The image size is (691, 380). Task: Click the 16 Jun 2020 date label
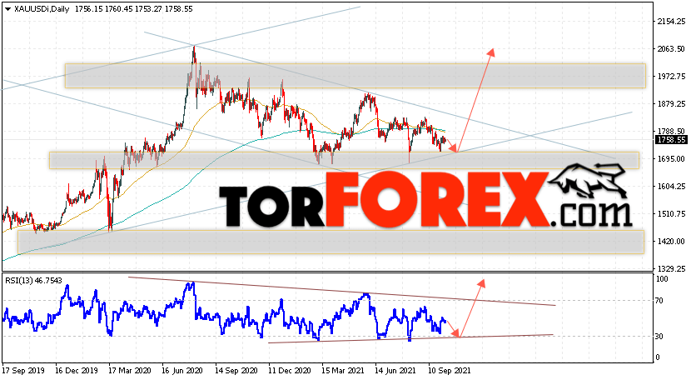182,370
